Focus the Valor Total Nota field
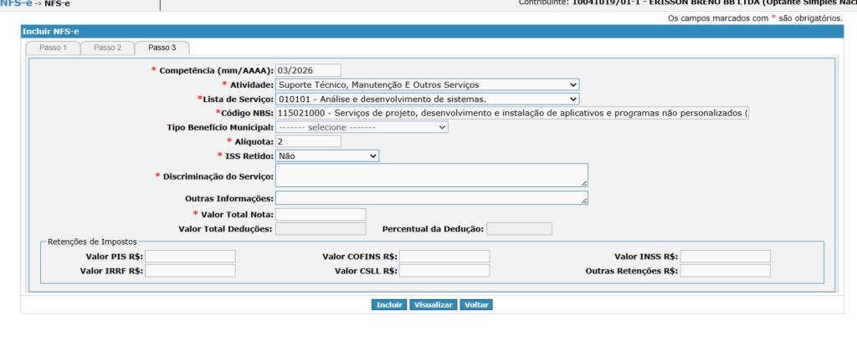Image resolution: width=857 pixels, height=346 pixels. [x=321, y=215]
